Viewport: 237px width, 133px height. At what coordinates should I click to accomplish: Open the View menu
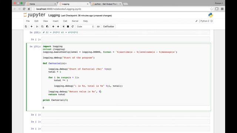46,21
